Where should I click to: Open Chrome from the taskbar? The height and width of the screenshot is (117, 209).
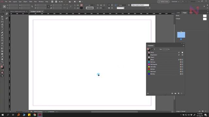point(35,115)
